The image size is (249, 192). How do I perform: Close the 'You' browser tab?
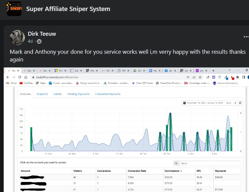pos(18,71)
